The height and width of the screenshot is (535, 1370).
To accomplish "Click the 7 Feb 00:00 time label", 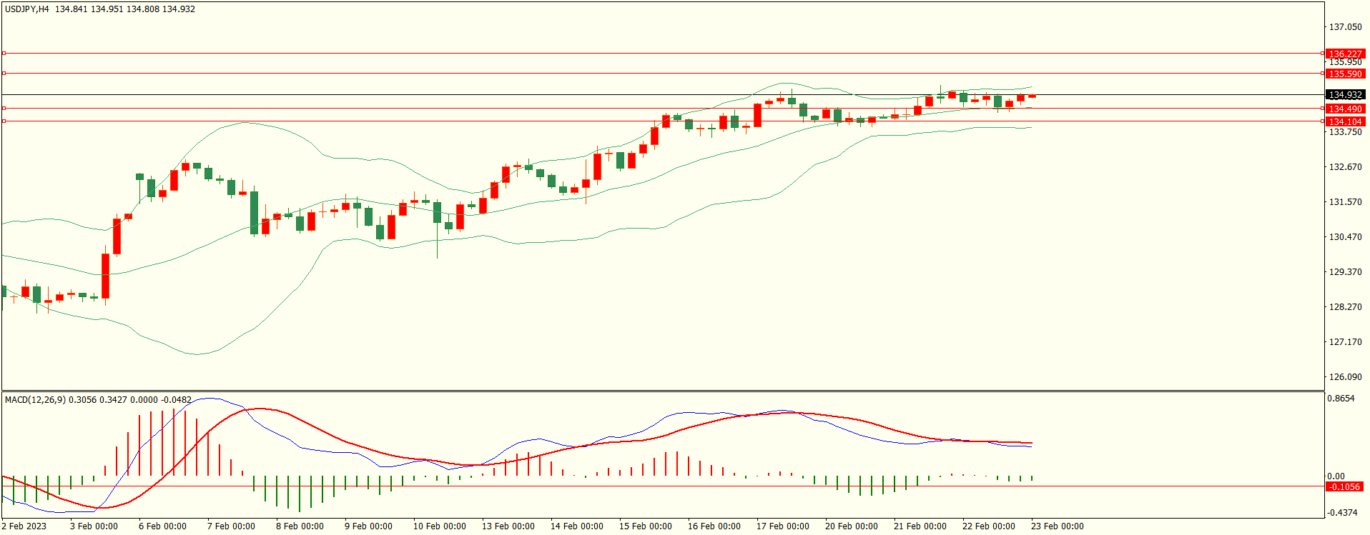I will click(231, 526).
